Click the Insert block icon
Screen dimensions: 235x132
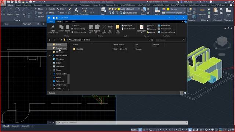143,11
